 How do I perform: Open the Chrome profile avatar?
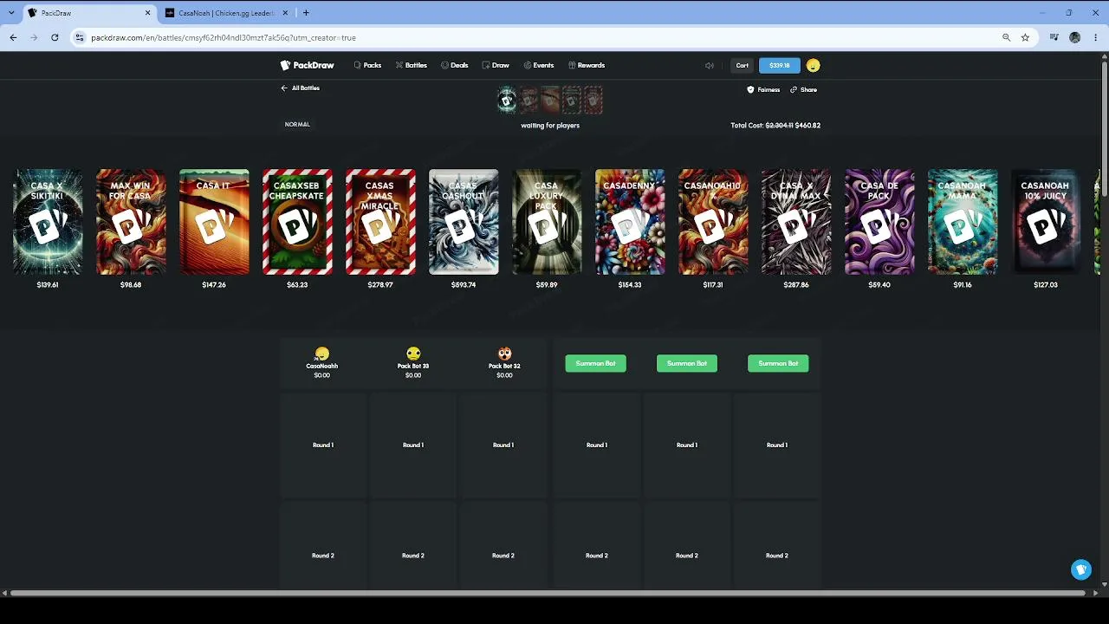1075,37
